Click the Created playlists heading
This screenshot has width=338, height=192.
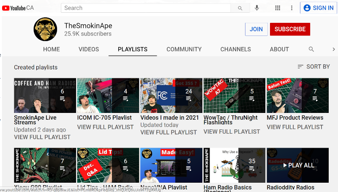(36, 67)
